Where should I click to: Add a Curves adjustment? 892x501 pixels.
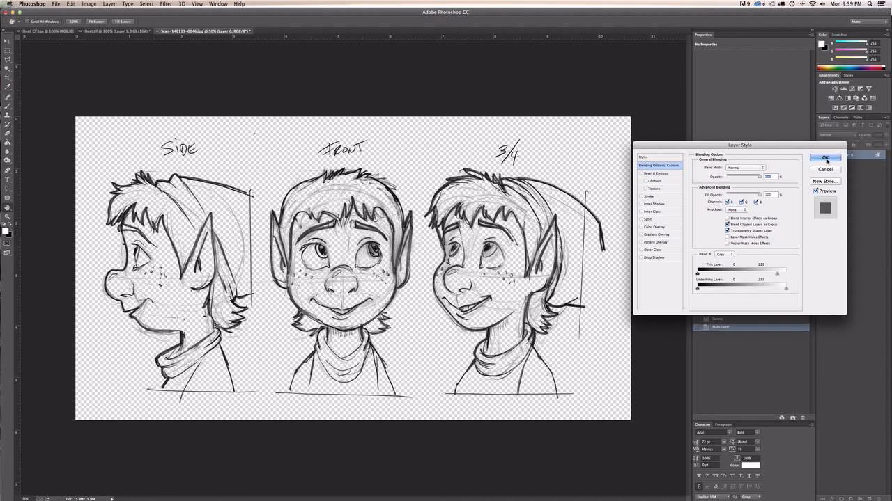(852, 88)
